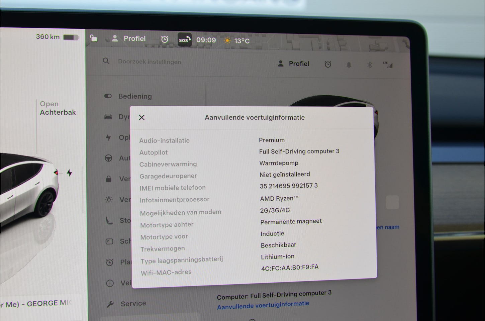Viewport: 485px width, 321px height.
Task: Tap the Bluetooth icon
Action: [370, 65]
